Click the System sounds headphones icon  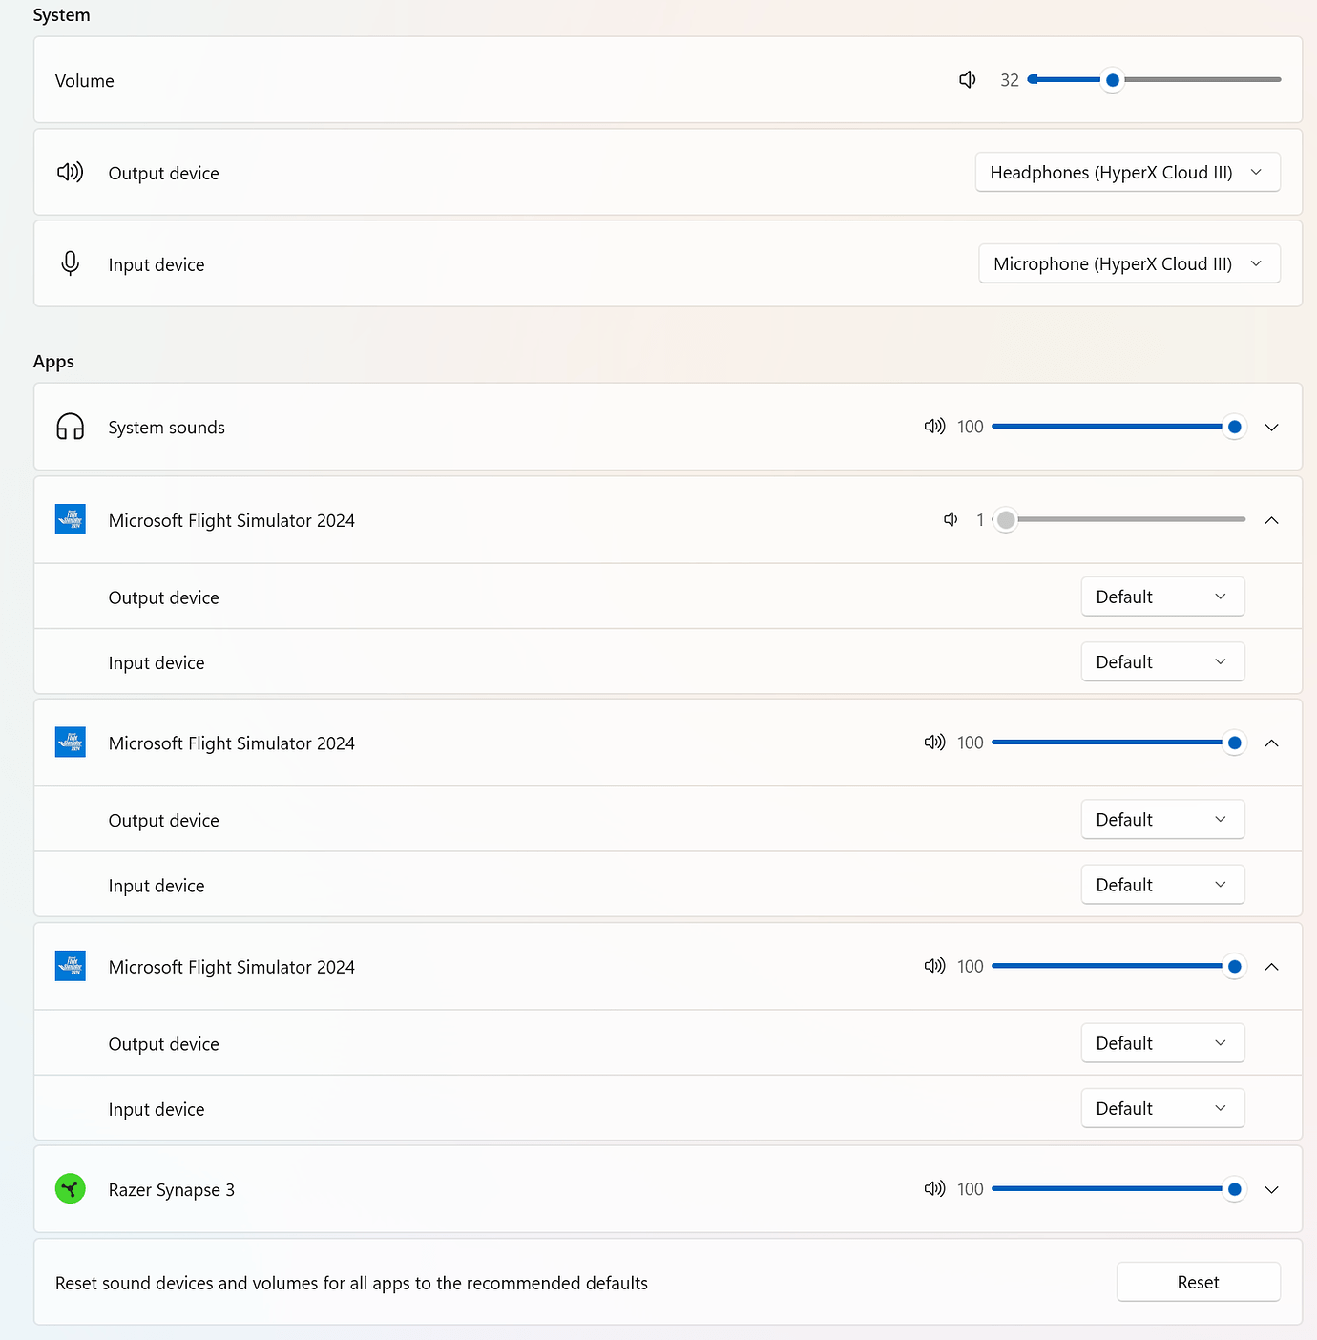pos(71,427)
